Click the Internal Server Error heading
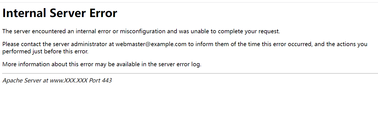The image size is (378, 121). [60, 13]
